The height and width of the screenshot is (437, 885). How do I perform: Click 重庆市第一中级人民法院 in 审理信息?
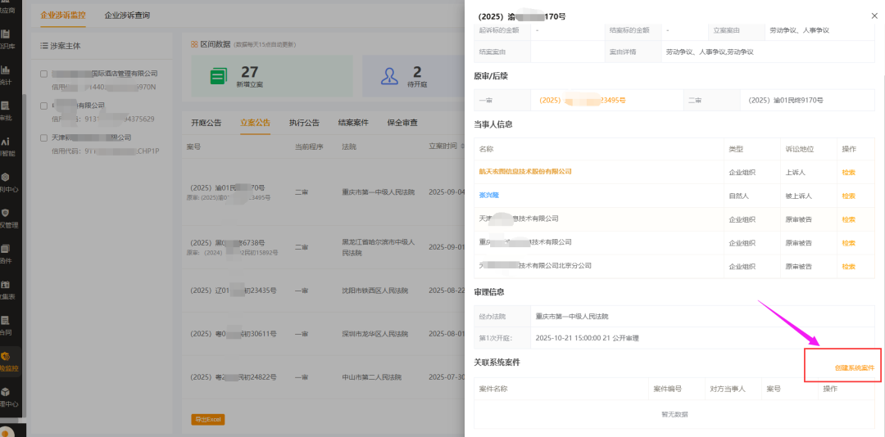click(x=572, y=316)
